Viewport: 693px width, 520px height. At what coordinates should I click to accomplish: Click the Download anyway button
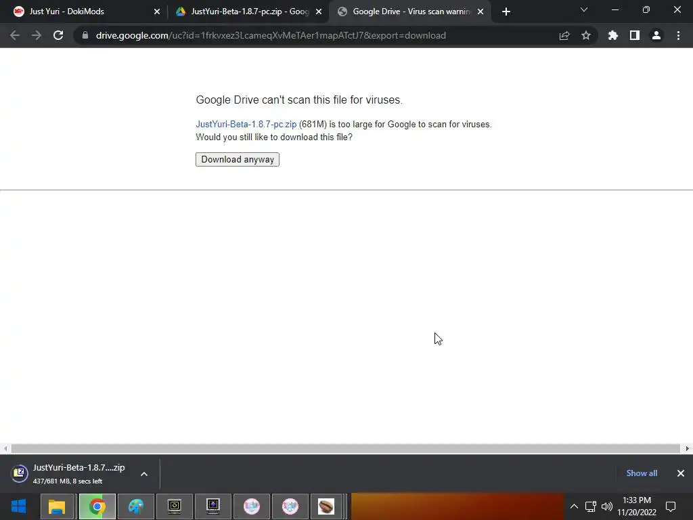click(x=238, y=160)
